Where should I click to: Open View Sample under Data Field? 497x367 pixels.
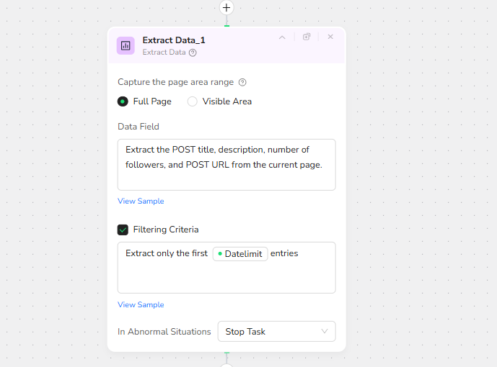click(x=141, y=201)
